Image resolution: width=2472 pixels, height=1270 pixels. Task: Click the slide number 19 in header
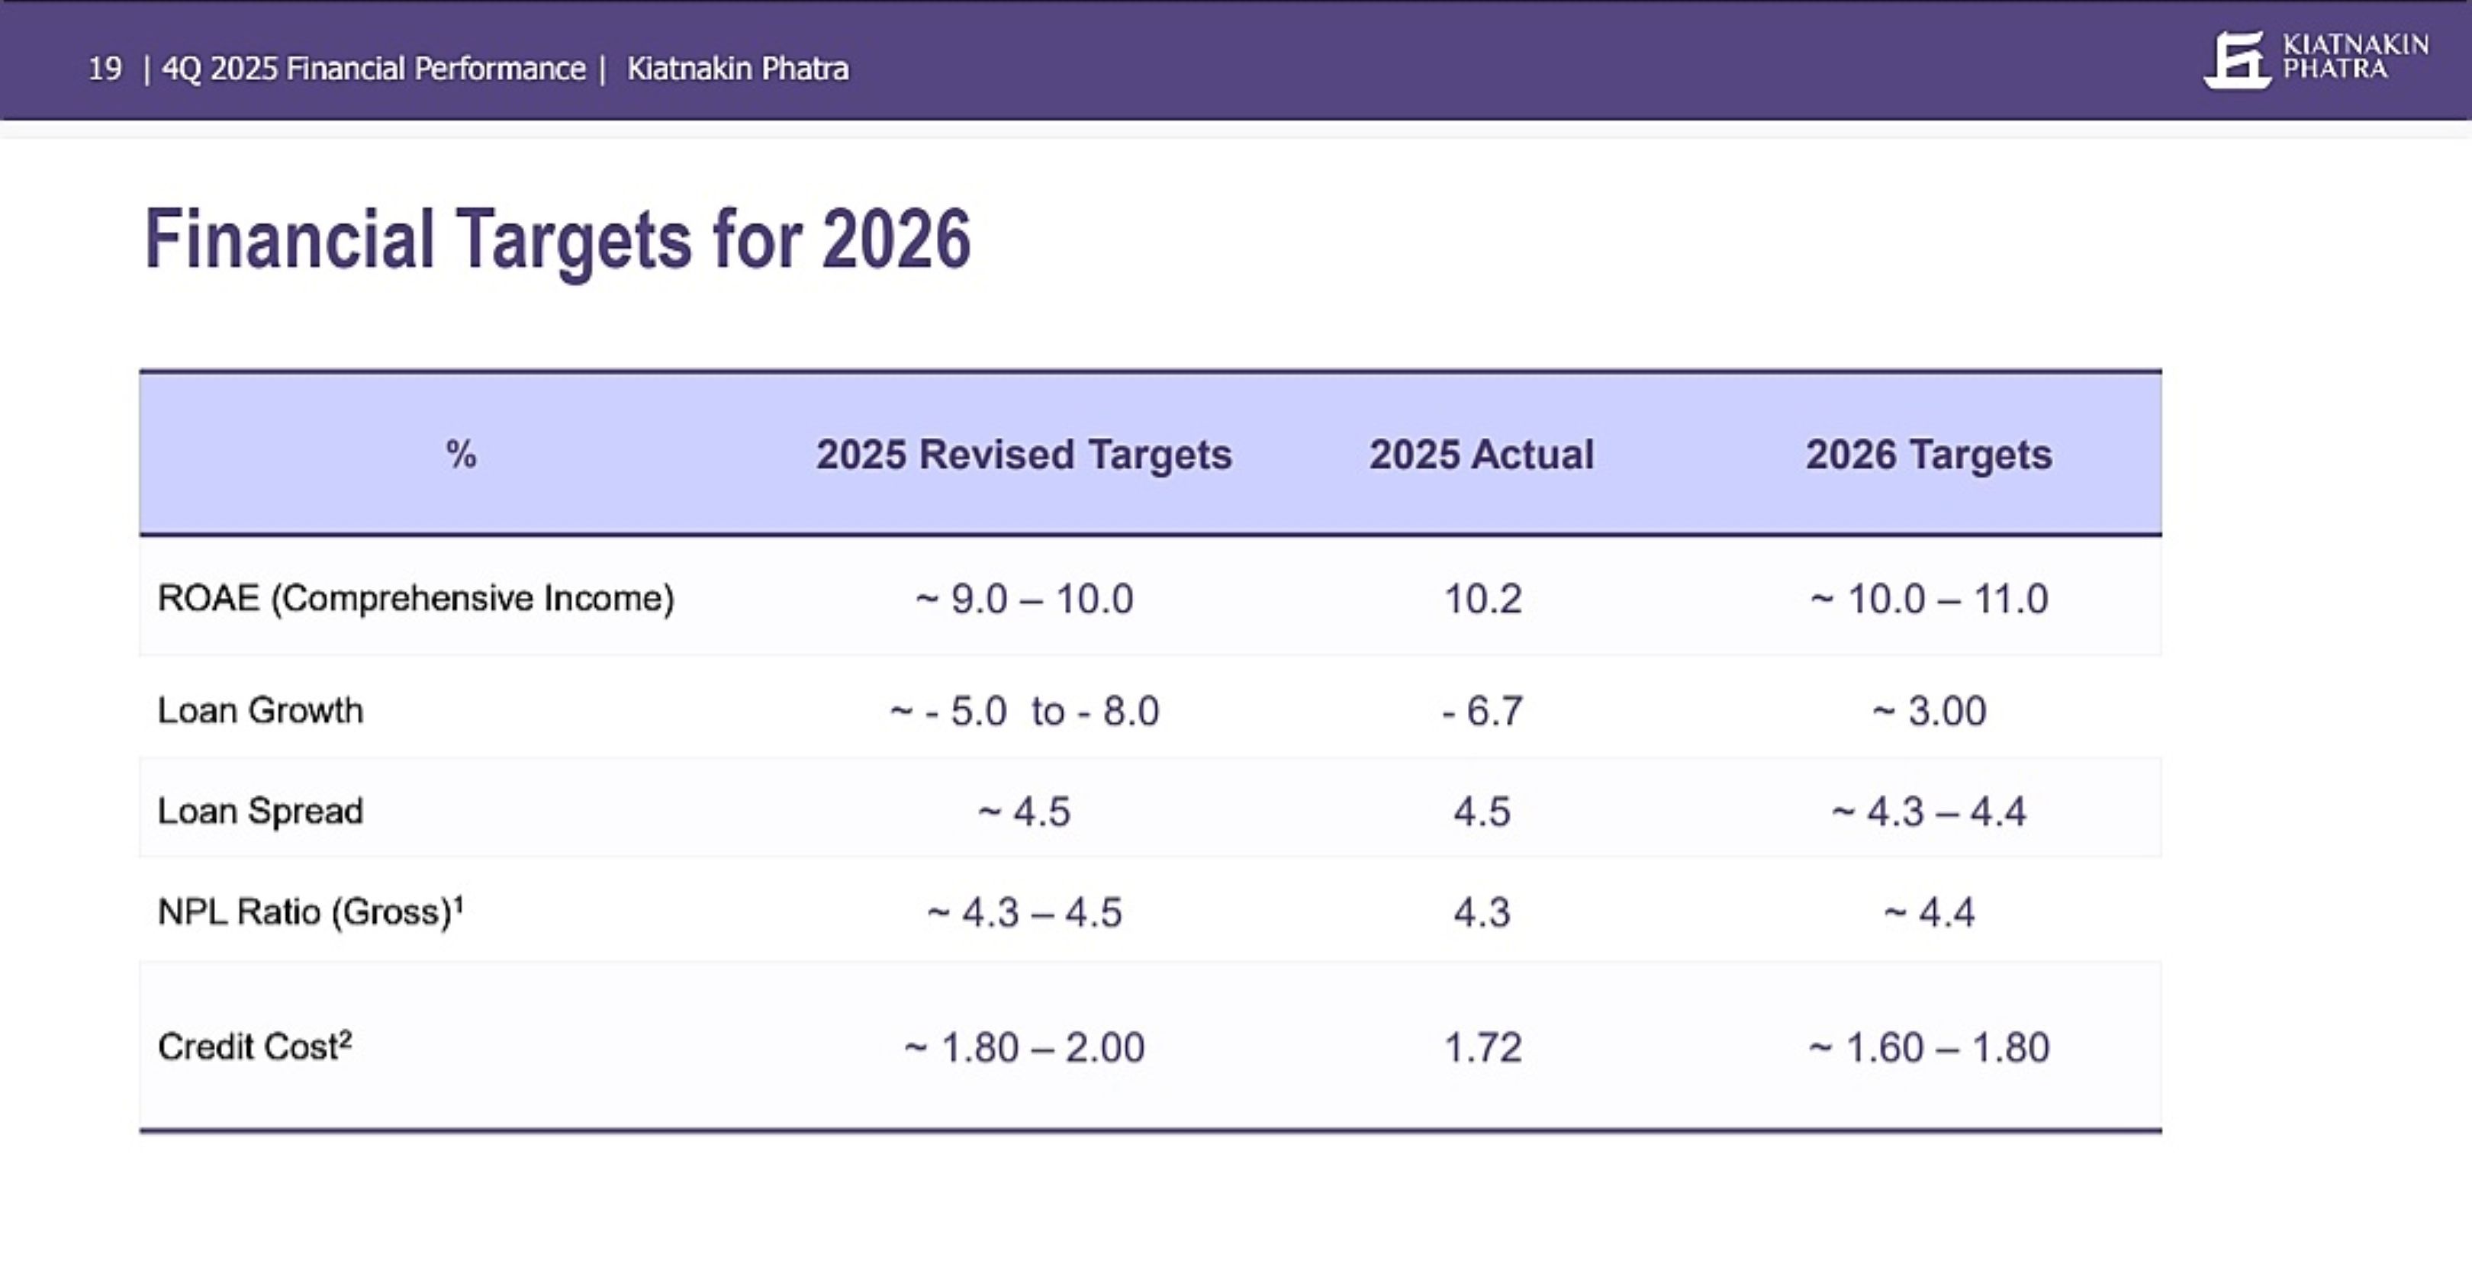[105, 69]
